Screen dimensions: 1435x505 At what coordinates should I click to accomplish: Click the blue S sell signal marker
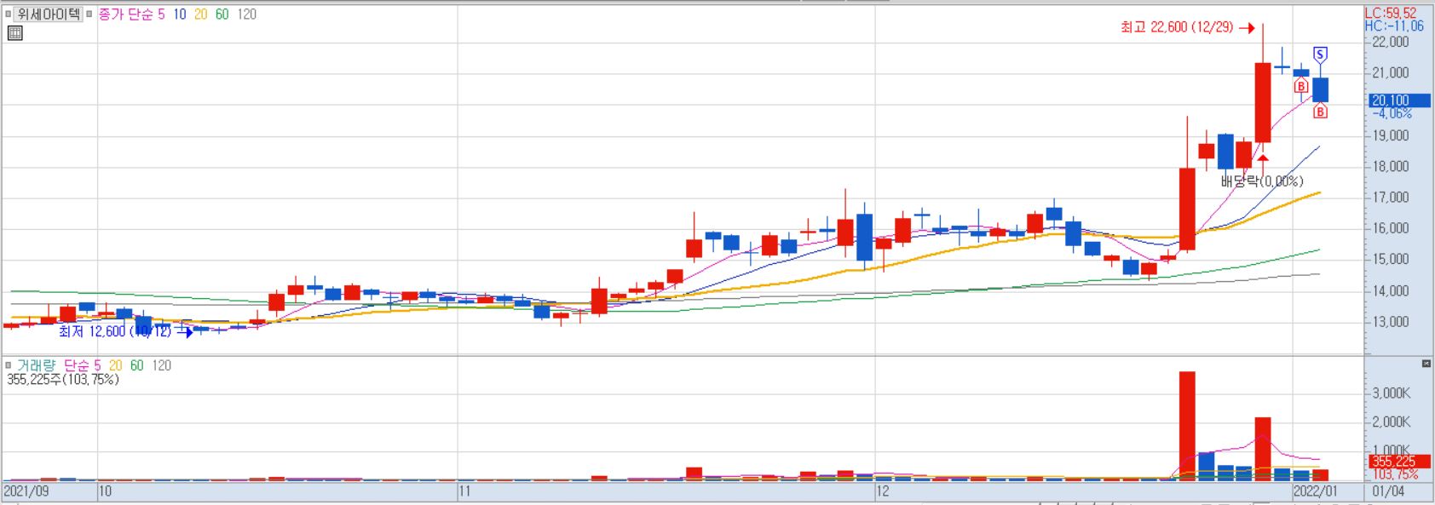(x=1320, y=55)
